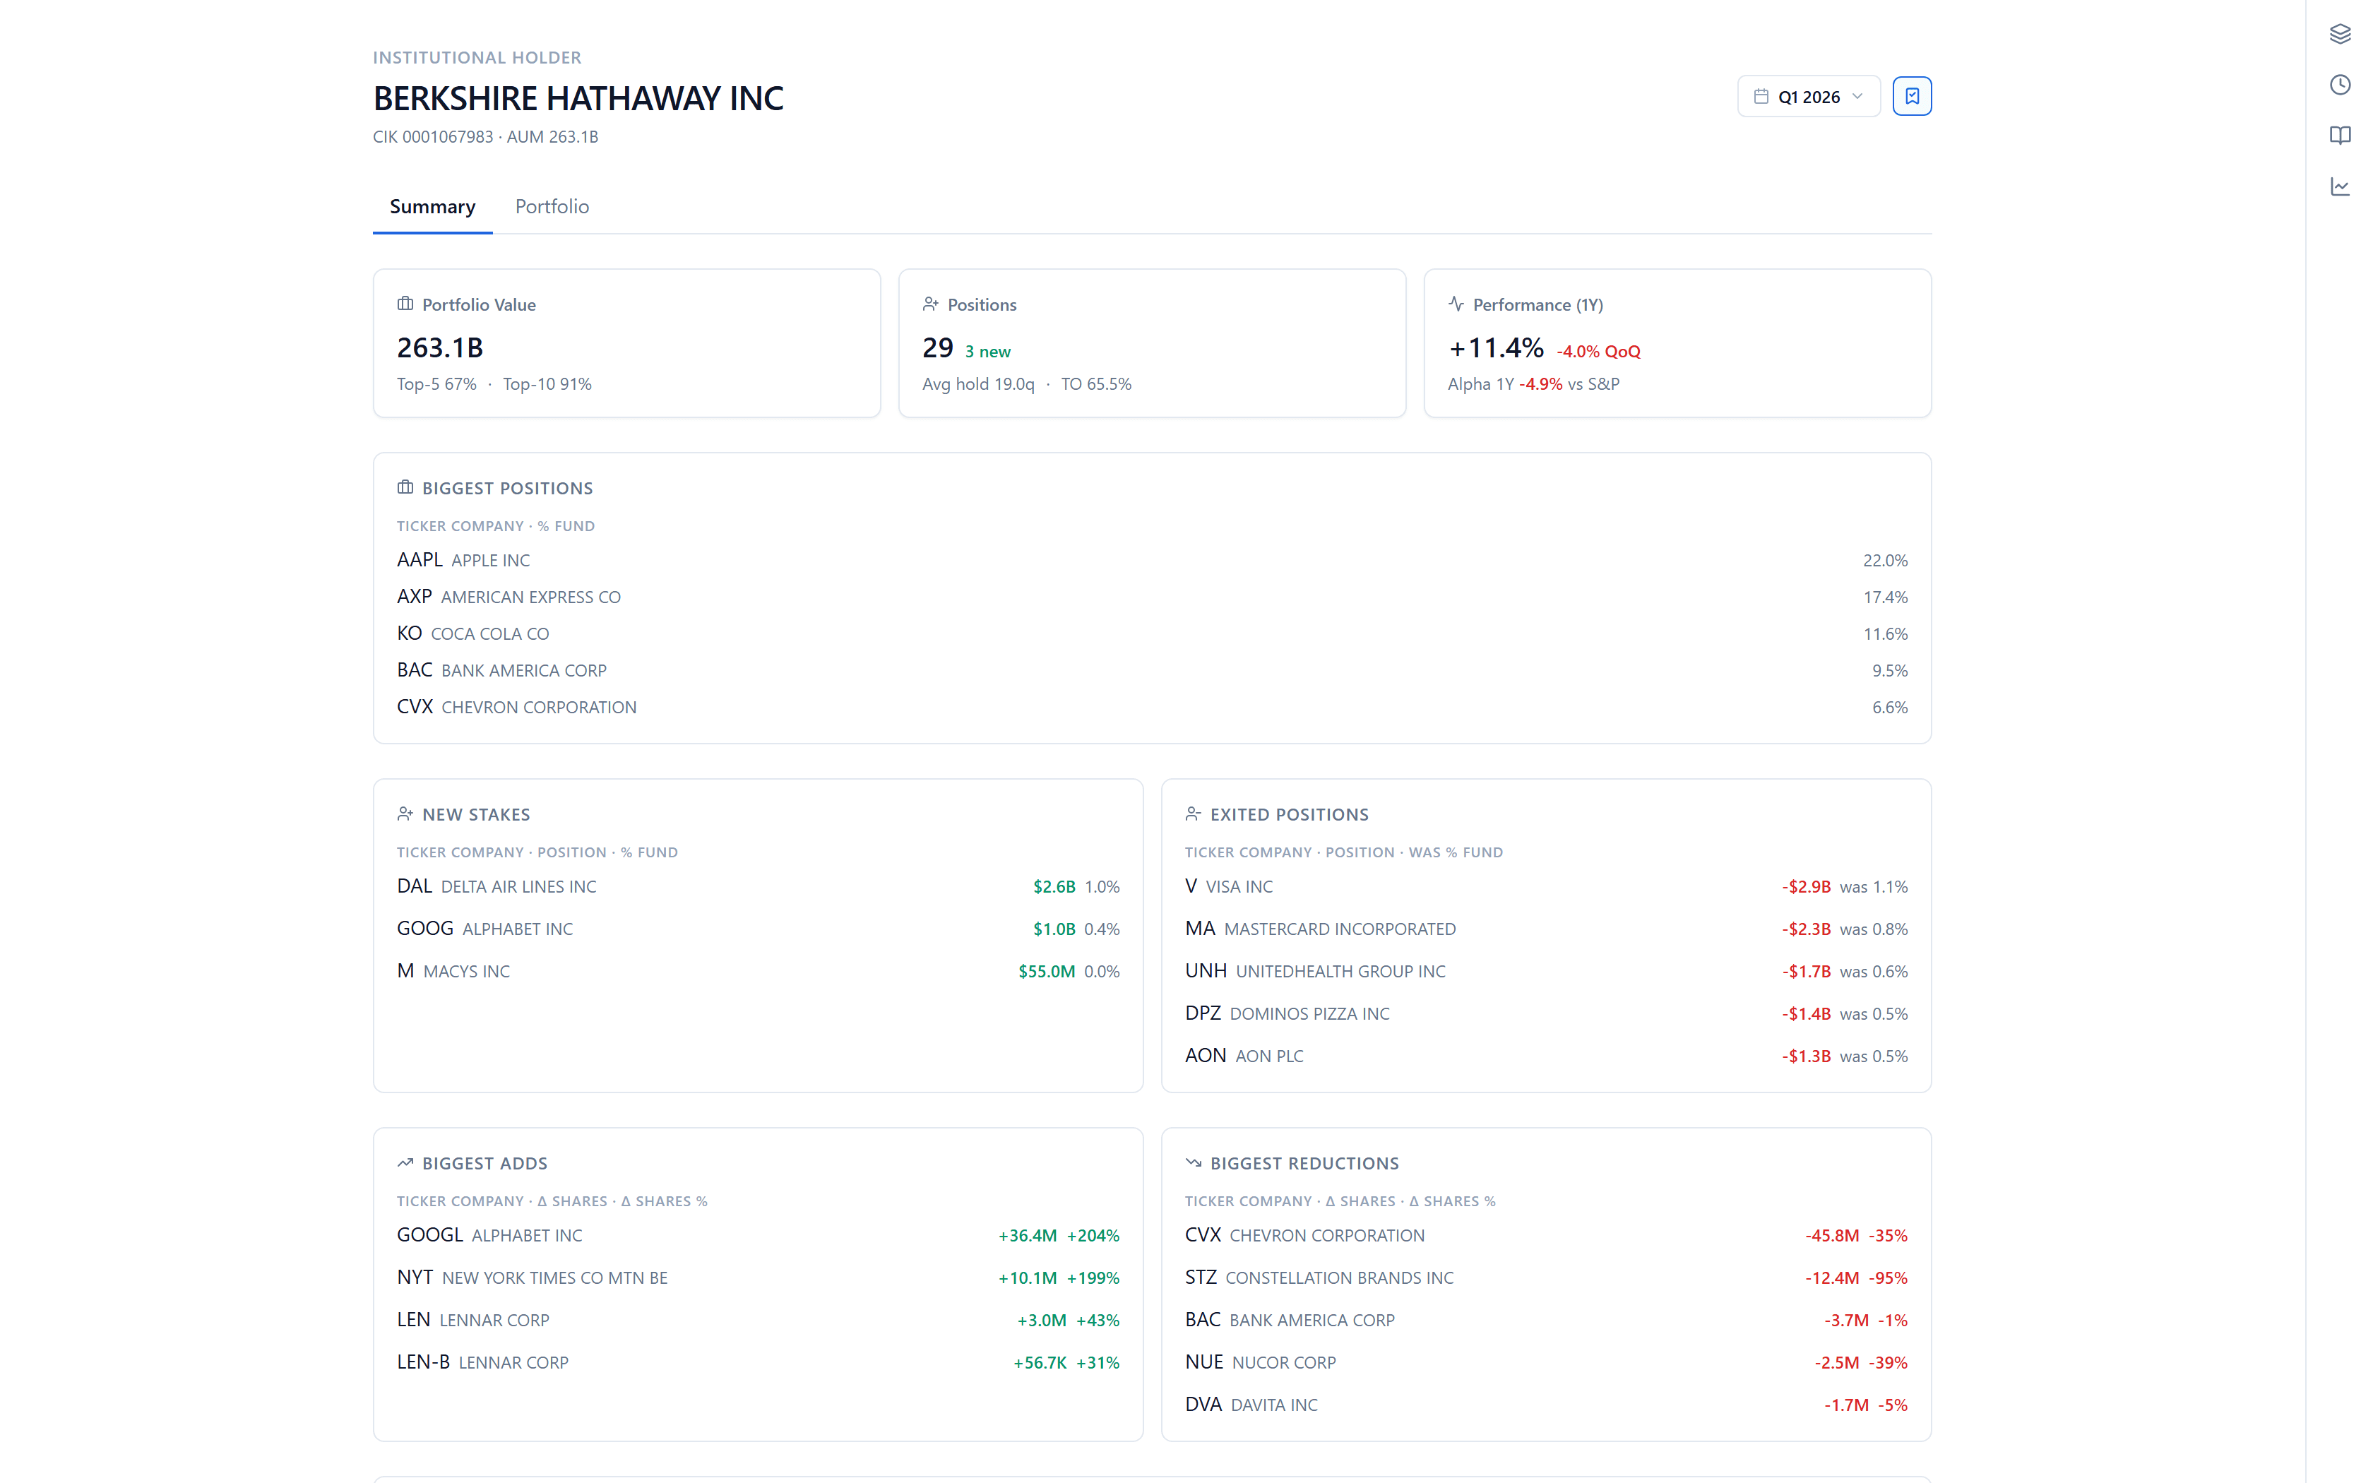
Task: Click the Alpha 1Y -4.9% value
Action: pyautogui.click(x=1540, y=384)
